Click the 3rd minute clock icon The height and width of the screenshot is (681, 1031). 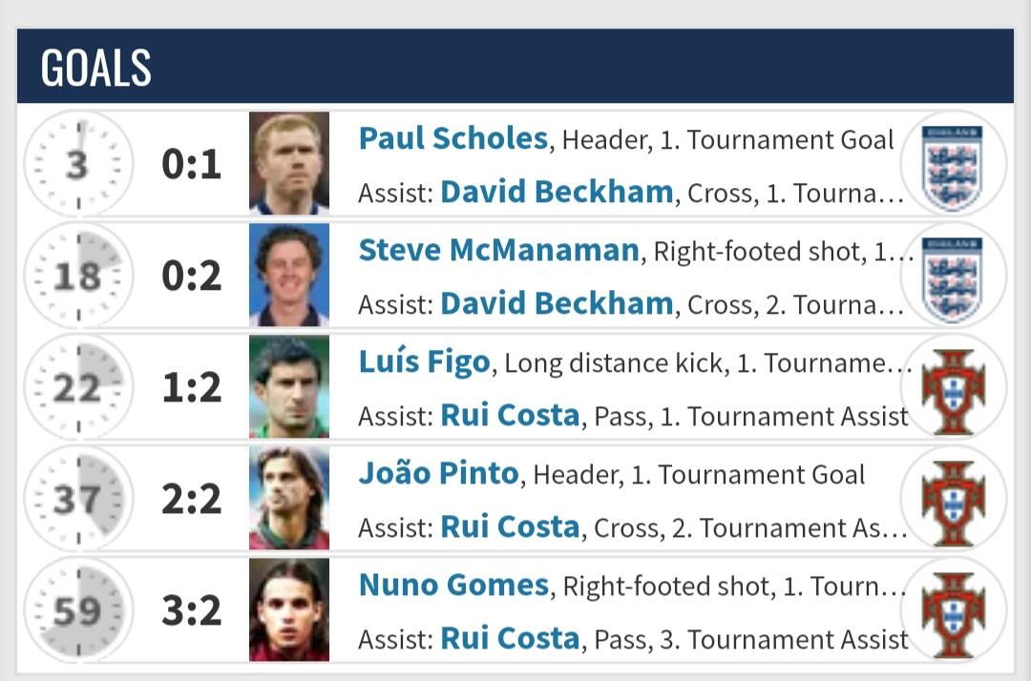78,165
